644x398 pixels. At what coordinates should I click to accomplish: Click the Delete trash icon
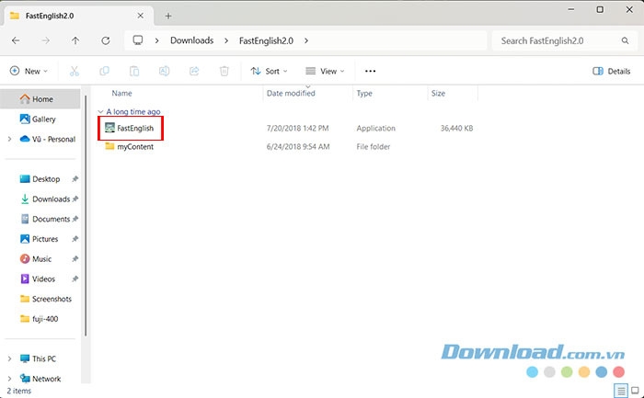(x=224, y=71)
